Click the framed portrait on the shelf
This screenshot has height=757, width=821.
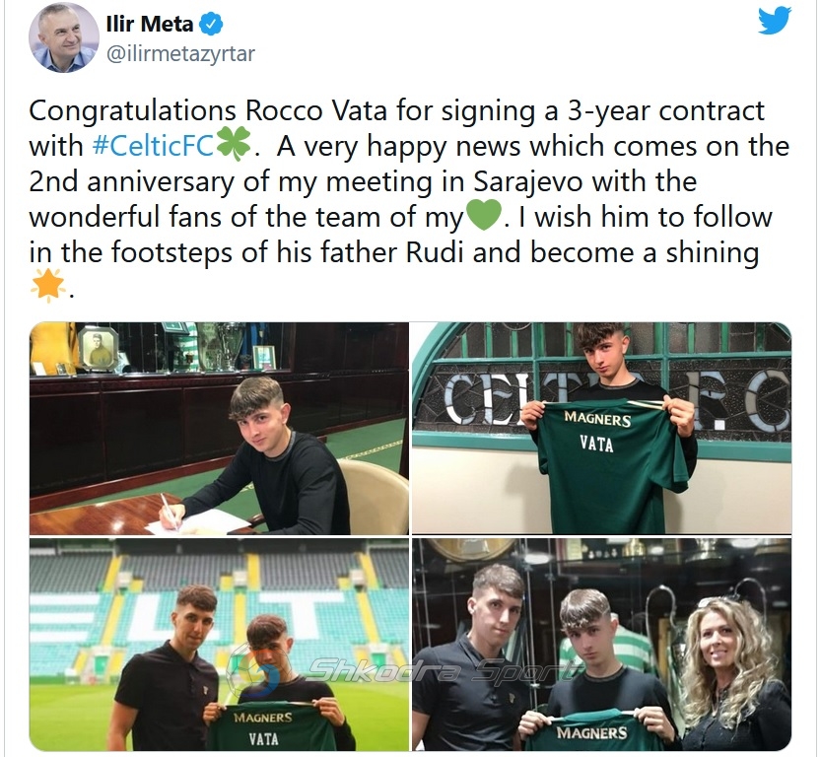coord(99,349)
